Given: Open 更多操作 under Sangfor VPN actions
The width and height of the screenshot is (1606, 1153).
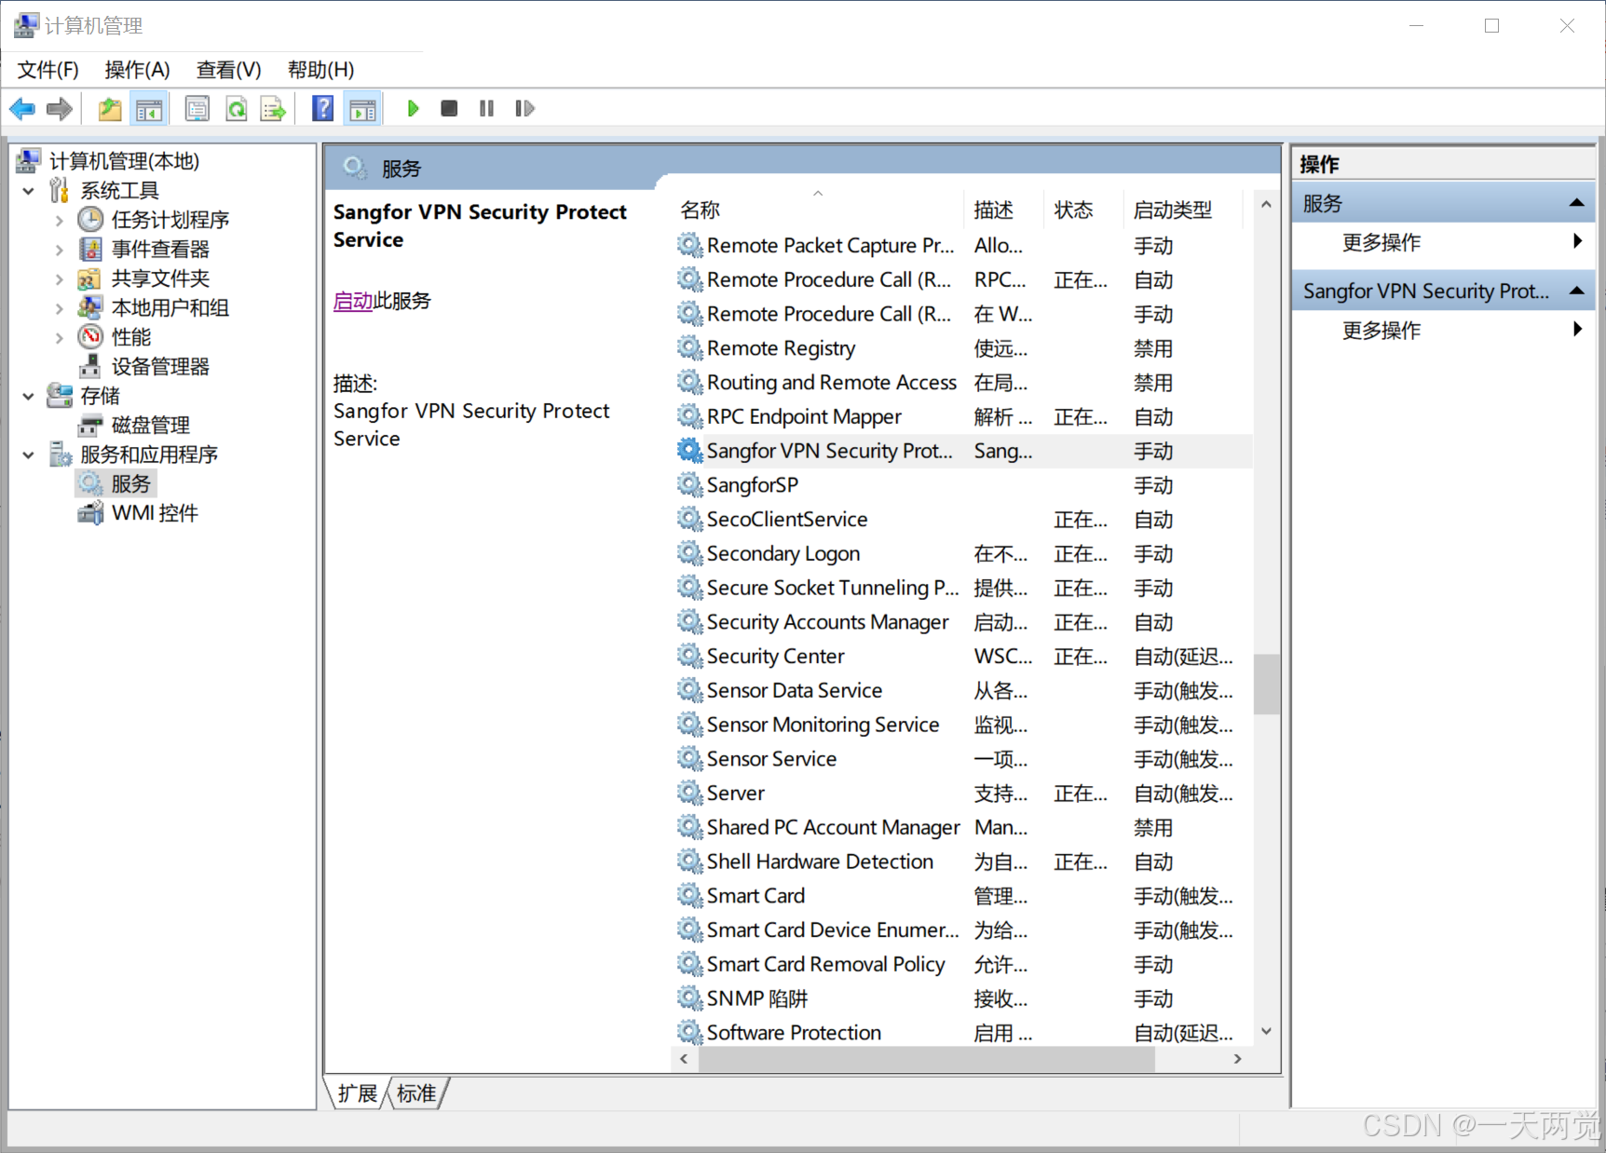Looking at the screenshot, I should click(1381, 331).
